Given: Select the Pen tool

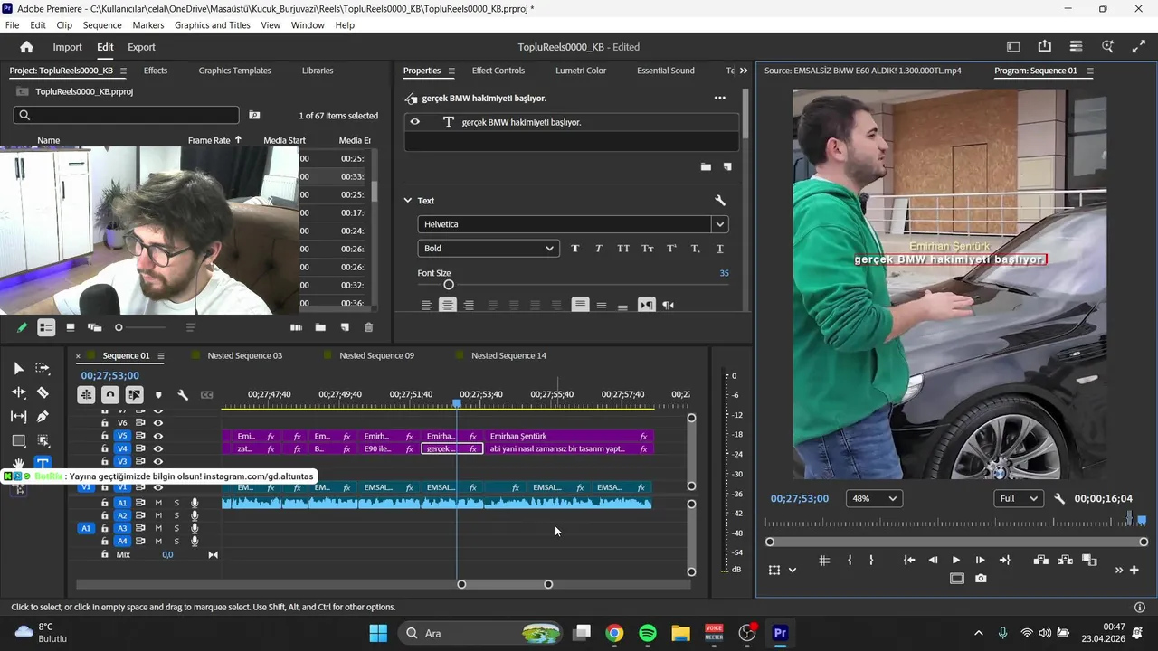Looking at the screenshot, I should coord(43,417).
